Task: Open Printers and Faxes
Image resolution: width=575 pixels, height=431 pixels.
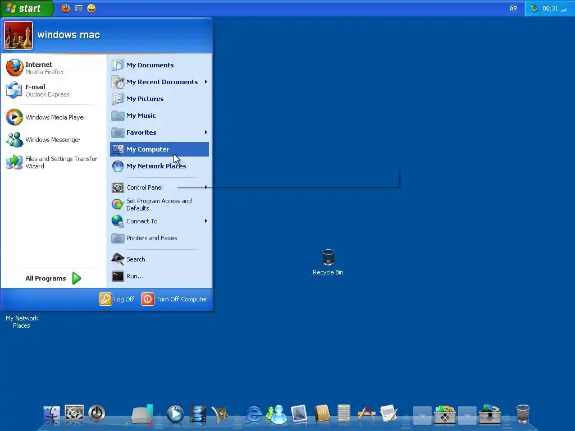Action: click(159, 238)
